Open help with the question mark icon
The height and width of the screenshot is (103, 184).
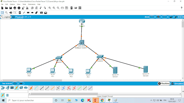[x=181, y=8]
